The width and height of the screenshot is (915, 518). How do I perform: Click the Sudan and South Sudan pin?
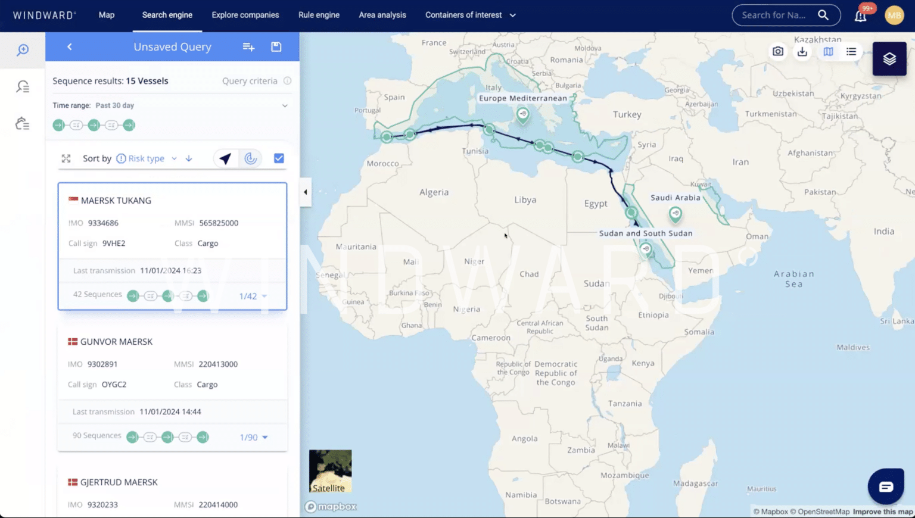click(646, 249)
